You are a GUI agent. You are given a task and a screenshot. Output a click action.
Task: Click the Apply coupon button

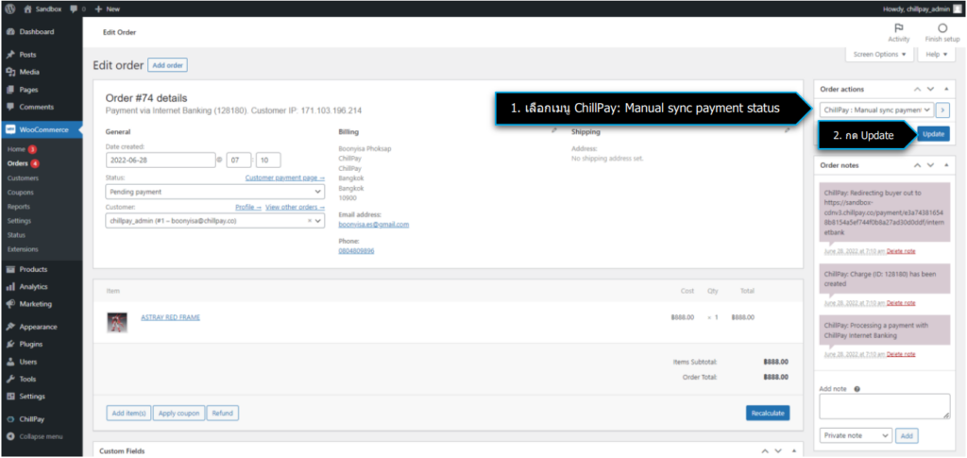pyautogui.click(x=178, y=413)
